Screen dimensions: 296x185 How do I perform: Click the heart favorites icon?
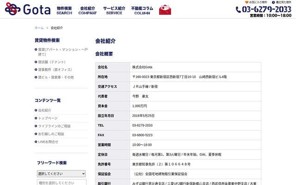point(247,2)
